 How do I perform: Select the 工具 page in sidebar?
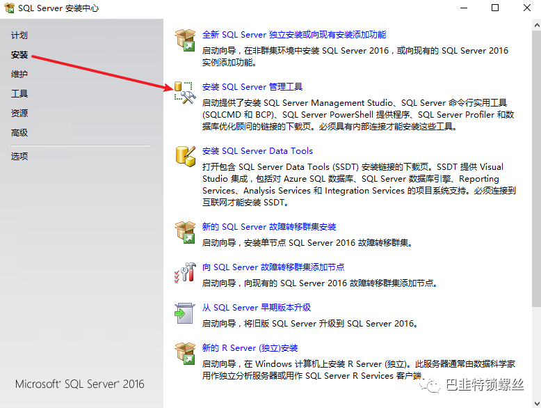(19, 93)
